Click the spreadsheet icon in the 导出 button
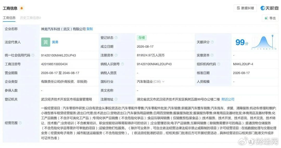This screenshot has height=148, width=281. [x=266, y=18]
